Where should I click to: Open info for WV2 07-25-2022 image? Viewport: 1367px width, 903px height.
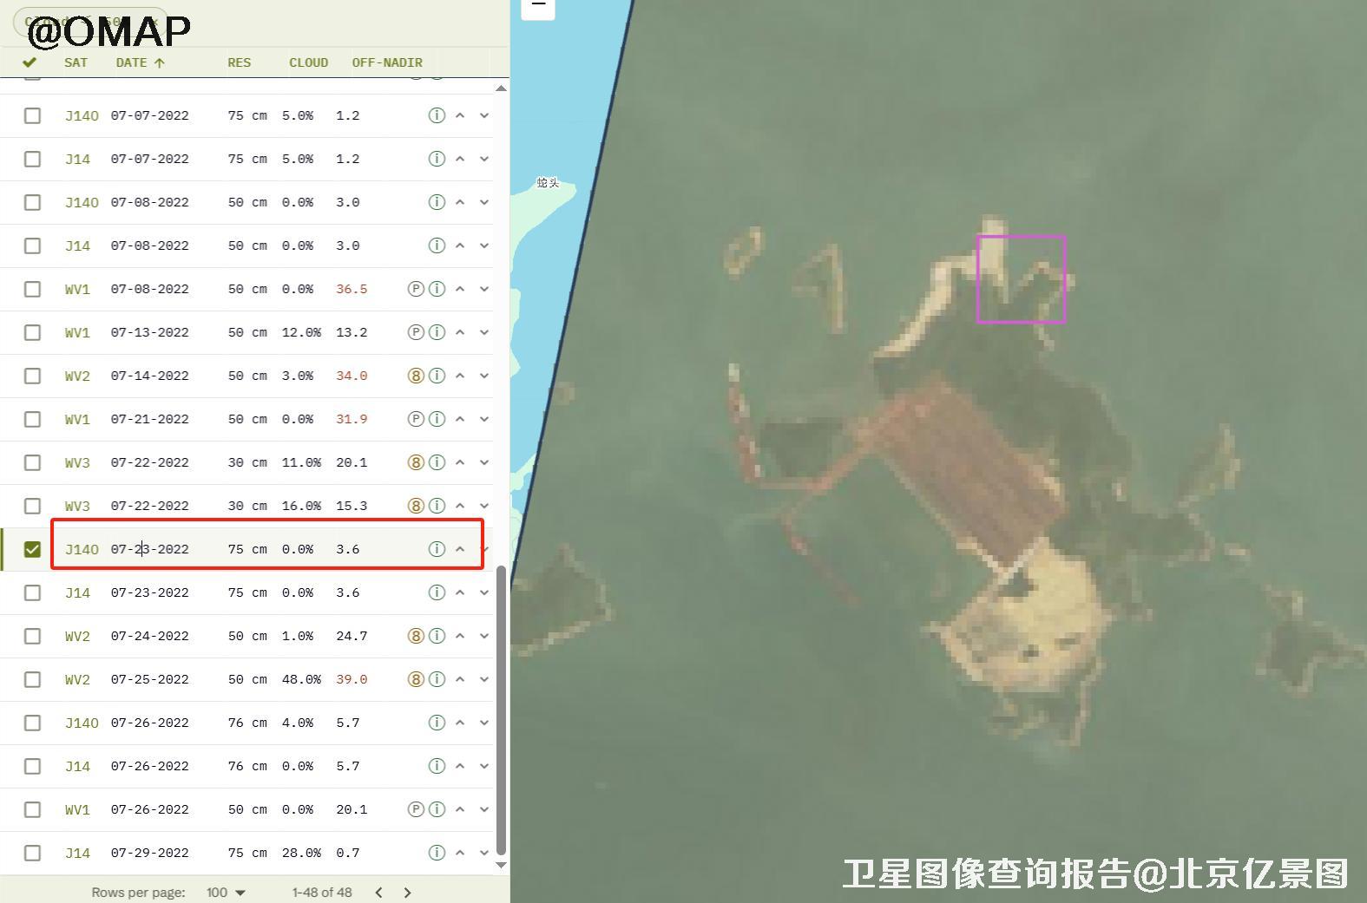(437, 679)
